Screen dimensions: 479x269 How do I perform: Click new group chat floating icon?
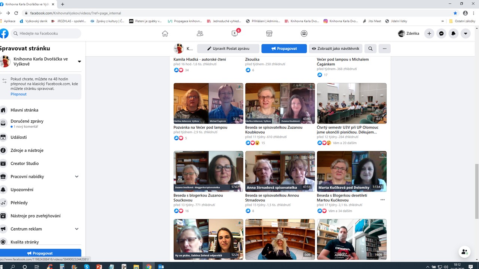click(464, 252)
